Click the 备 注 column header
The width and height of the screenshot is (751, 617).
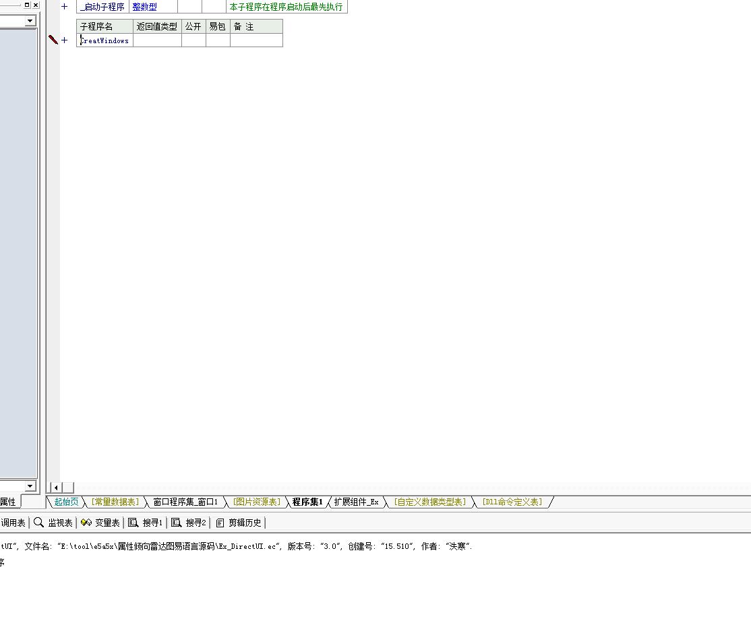tap(257, 26)
